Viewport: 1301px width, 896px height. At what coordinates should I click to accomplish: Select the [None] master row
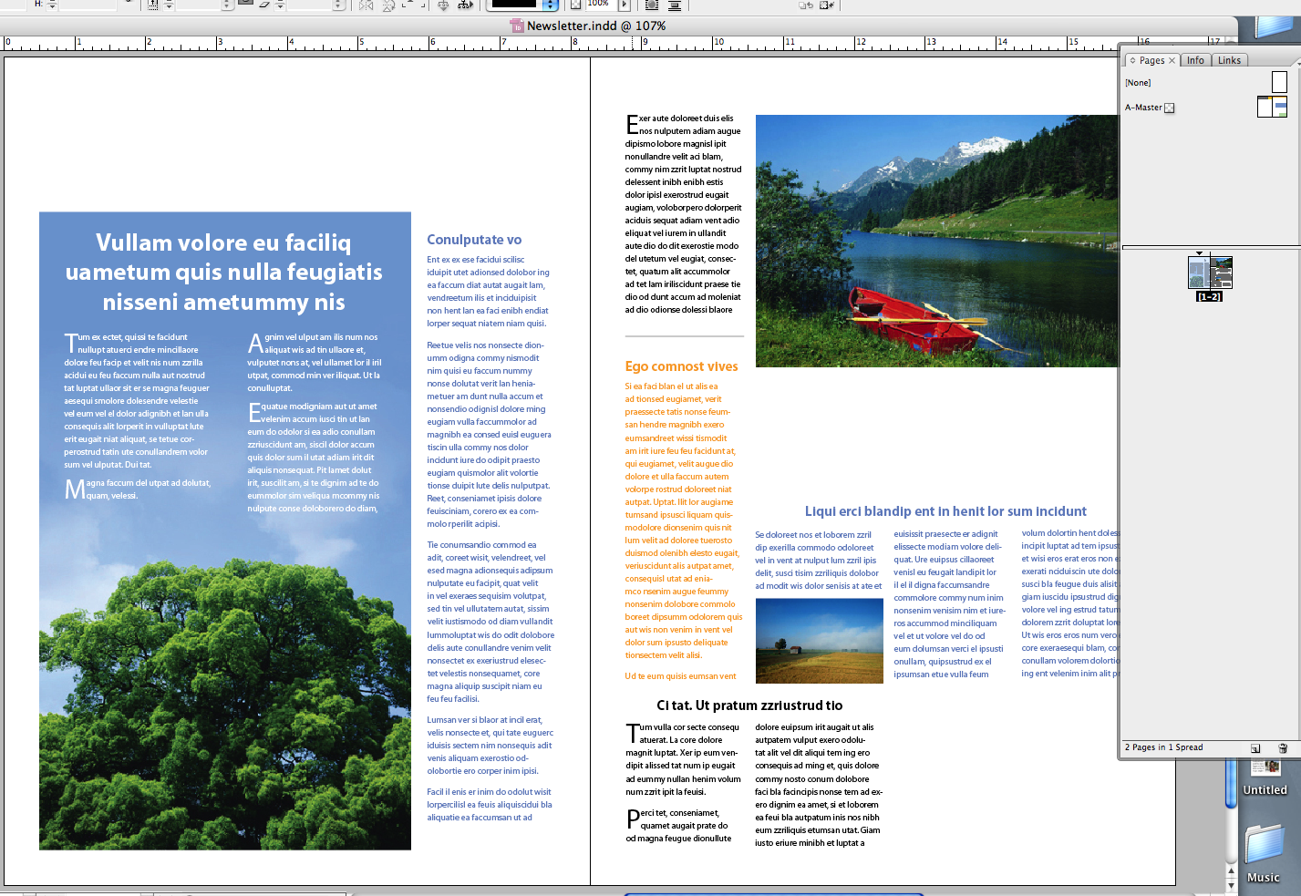1204,83
